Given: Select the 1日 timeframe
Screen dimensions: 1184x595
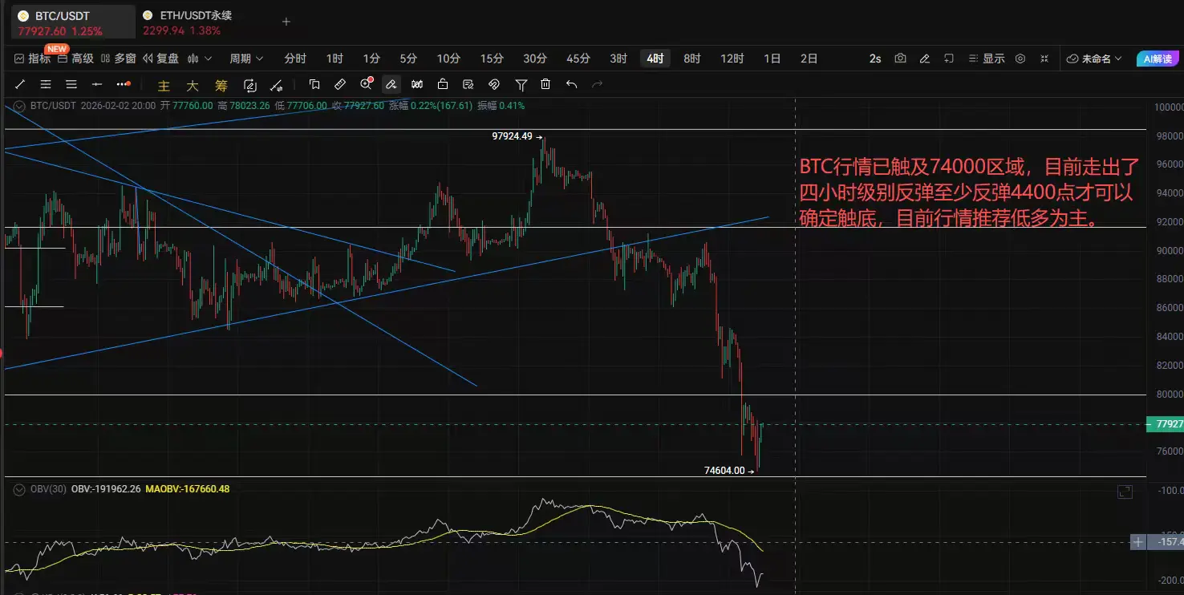Looking at the screenshot, I should [772, 59].
